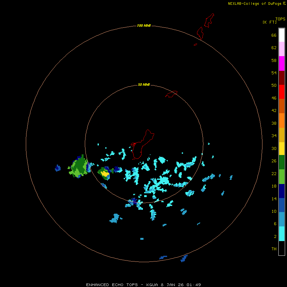Click the Tinian island outline near 100 NMI ring
The height and width of the screenshot is (287, 287).
tap(200, 33)
